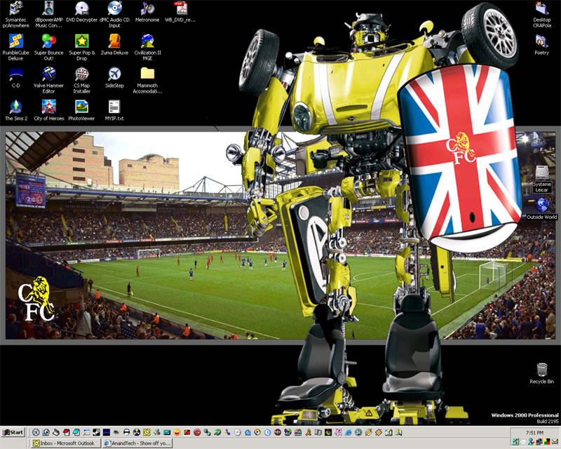Open the Poetry document icon
The image size is (561, 449).
click(x=541, y=41)
